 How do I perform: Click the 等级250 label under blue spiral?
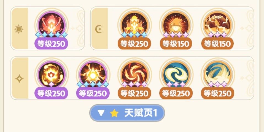pyautogui.click(x=176, y=93)
